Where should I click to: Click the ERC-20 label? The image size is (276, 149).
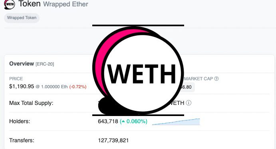(45, 64)
